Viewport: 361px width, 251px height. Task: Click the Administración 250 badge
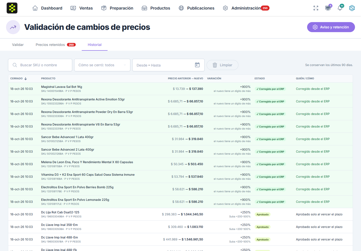(x=265, y=8)
